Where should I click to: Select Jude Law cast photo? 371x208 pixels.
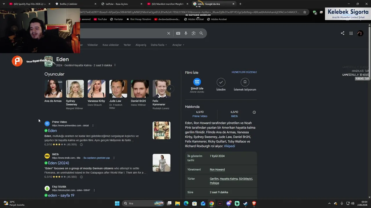[x=118, y=89]
